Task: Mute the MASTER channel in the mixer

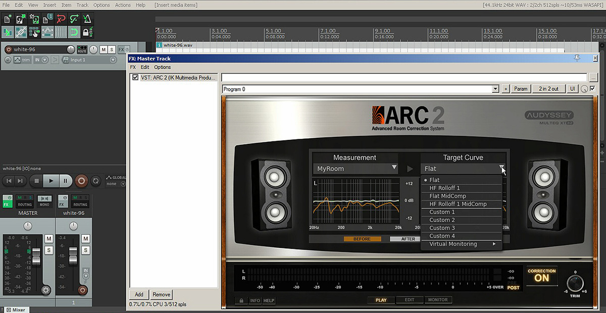Action: point(49,238)
